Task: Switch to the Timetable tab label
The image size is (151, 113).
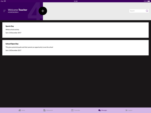Action: (77, 110)
